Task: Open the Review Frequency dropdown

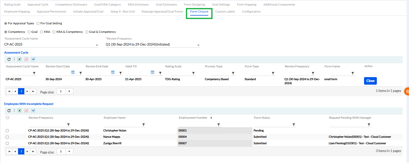Action: (x=198, y=45)
